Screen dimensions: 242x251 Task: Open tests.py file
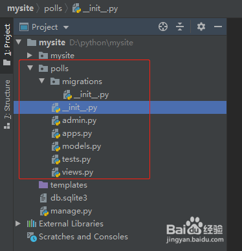76,159
